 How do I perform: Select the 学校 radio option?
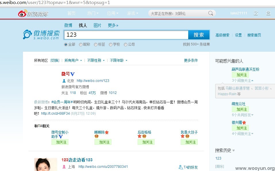tap(111, 45)
